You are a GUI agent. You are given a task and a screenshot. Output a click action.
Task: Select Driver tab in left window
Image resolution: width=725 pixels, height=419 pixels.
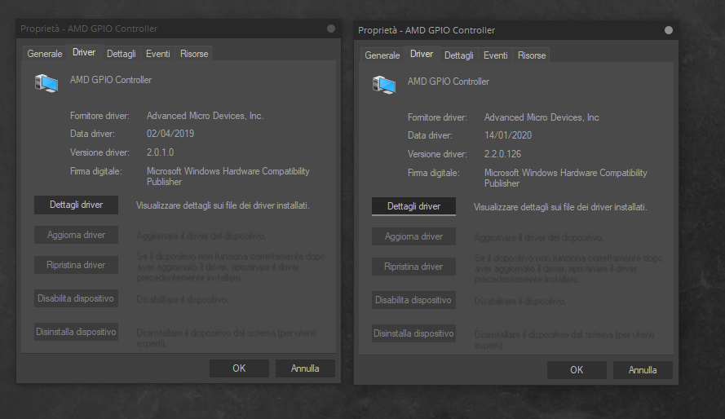(x=84, y=52)
